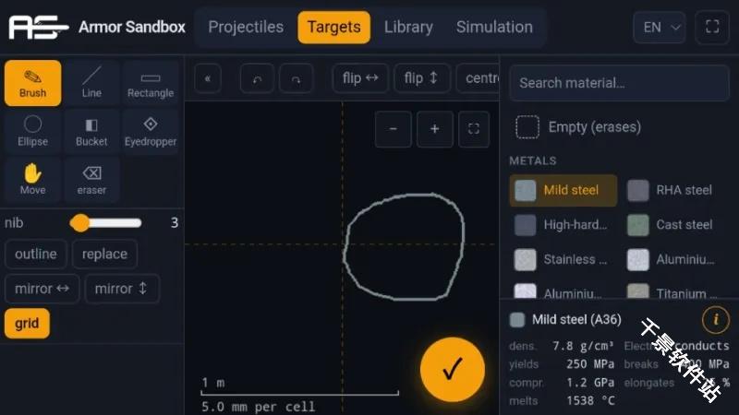The width and height of the screenshot is (739, 415).
Task: Select Stainless steel material
Action: 563,260
